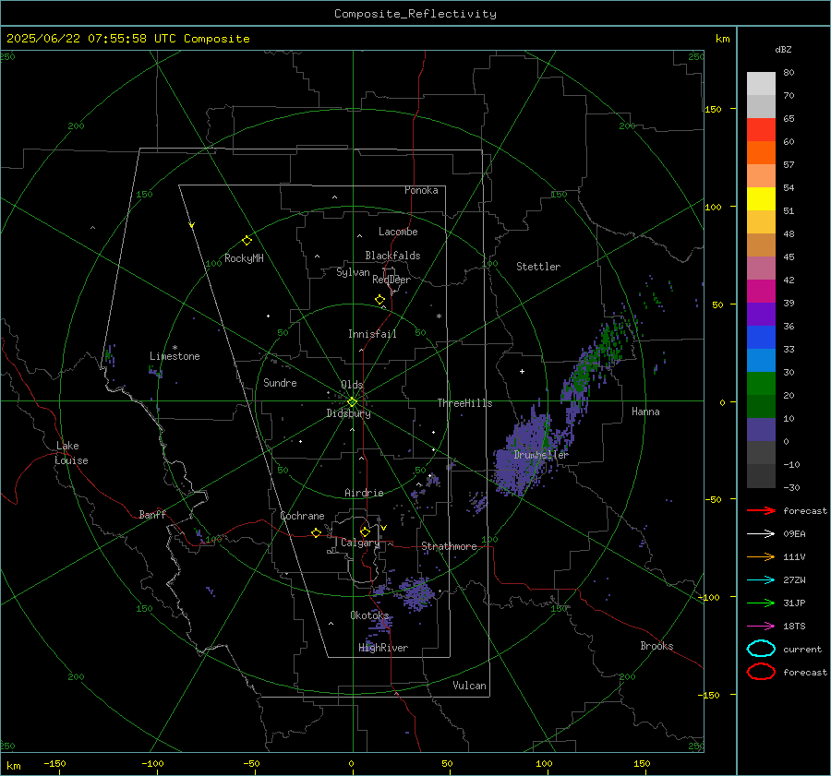The height and width of the screenshot is (776, 831).
Task: Click the ThreeHills town label
Action: 464,403
